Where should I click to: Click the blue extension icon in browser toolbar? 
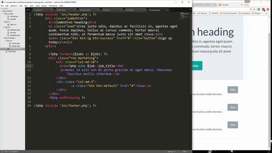259,9
